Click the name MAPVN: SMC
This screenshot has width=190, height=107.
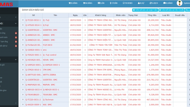(49, 85)
